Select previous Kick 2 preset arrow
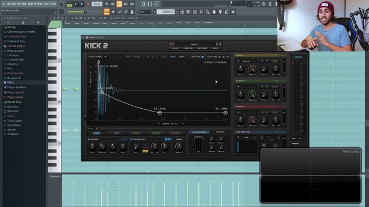The height and width of the screenshot is (207, 369). click(x=217, y=44)
